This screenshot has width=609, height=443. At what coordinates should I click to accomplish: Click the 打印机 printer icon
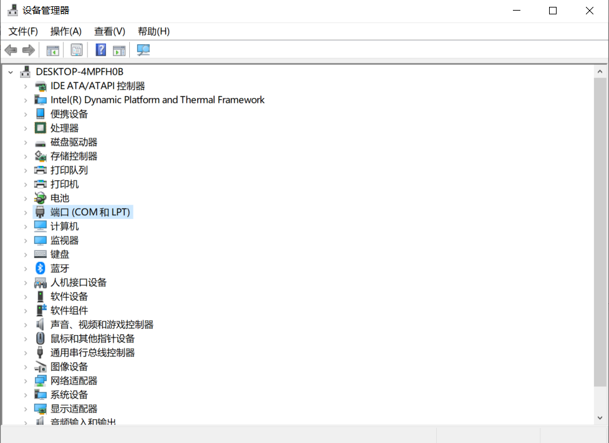pos(41,184)
